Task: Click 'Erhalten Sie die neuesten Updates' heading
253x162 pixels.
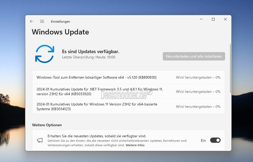Action: point(97,136)
